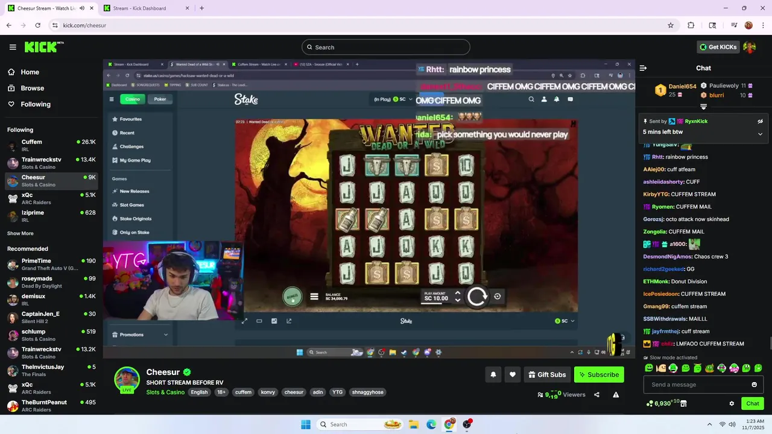
Task: Click the cuffem stream tag
Action: 243,392
